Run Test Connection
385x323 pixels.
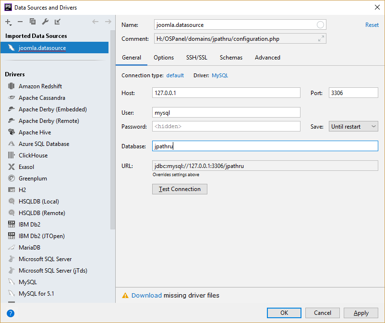click(180, 189)
